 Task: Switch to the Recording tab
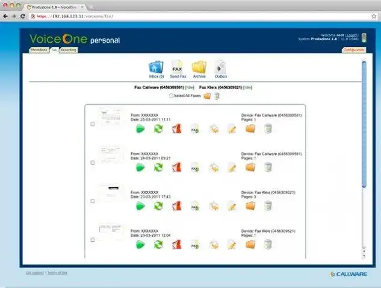(69, 50)
